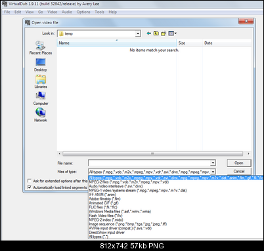Select MPEG-2 index (*.midx) type

(175, 220)
